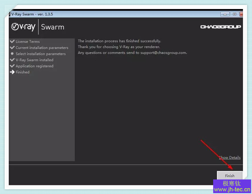Click the Swarm title in the header

pos(53,27)
